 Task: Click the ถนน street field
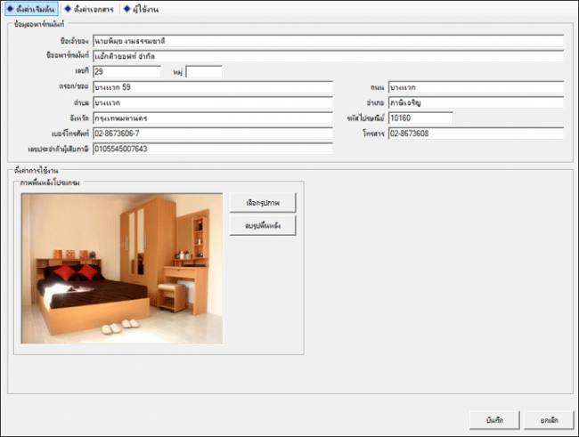coord(476,87)
